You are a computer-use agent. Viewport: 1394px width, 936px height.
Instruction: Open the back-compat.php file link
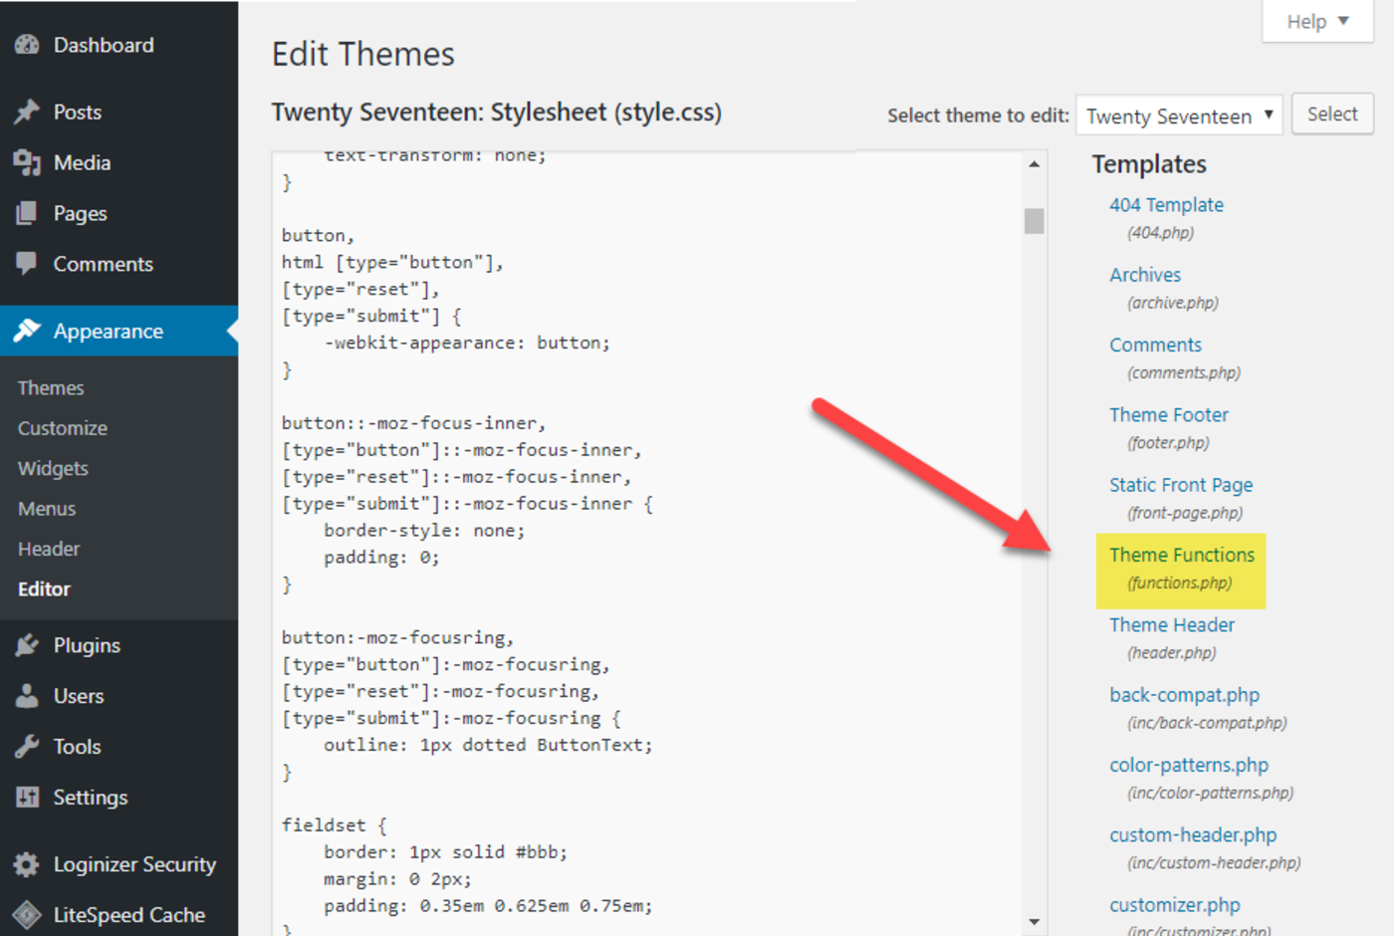tap(1184, 695)
